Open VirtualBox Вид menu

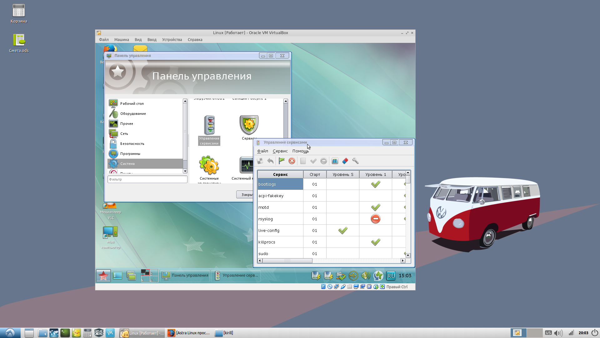click(x=138, y=40)
